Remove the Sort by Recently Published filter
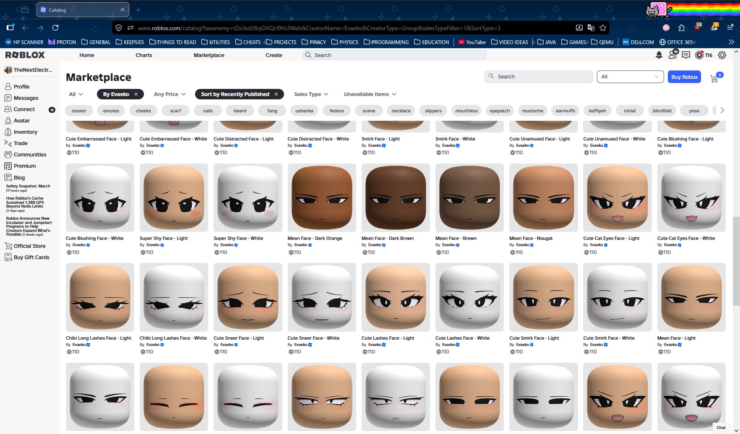 276,94
